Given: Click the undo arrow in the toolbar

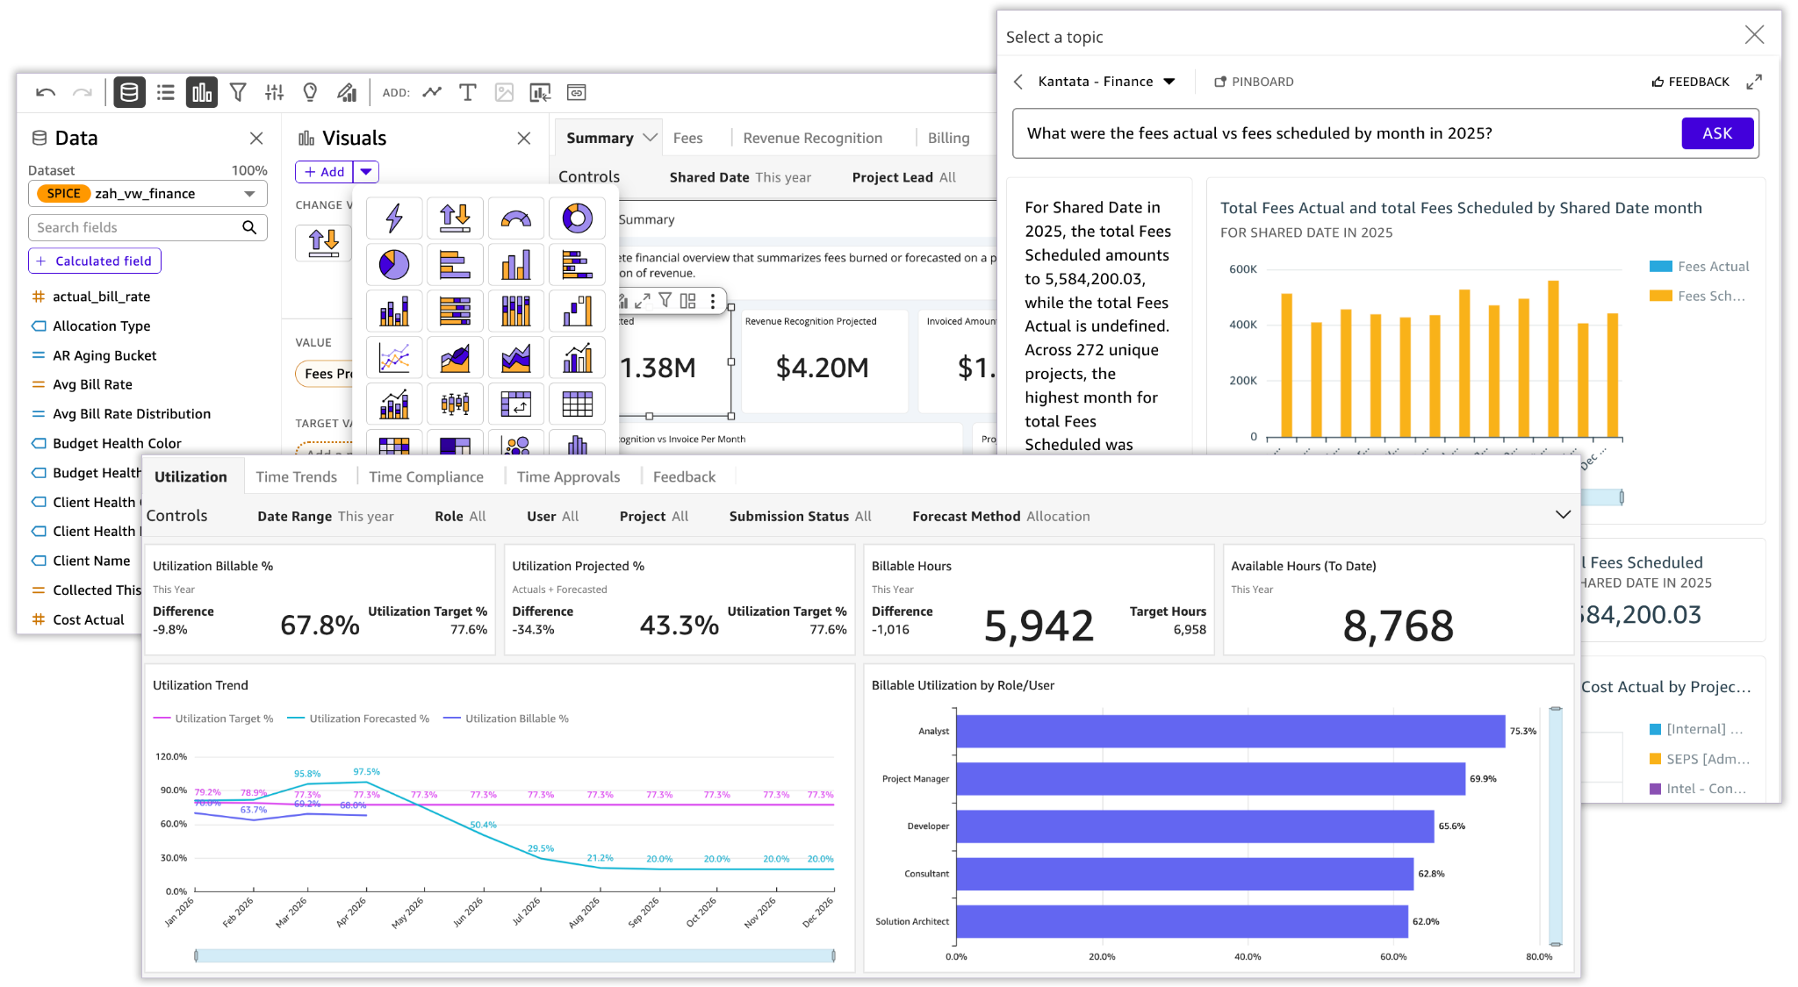Looking at the screenshot, I should click(46, 92).
